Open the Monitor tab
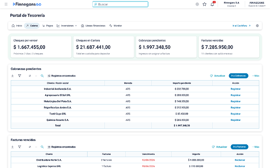Viewport: 270px width, 168px height. click(115, 26)
